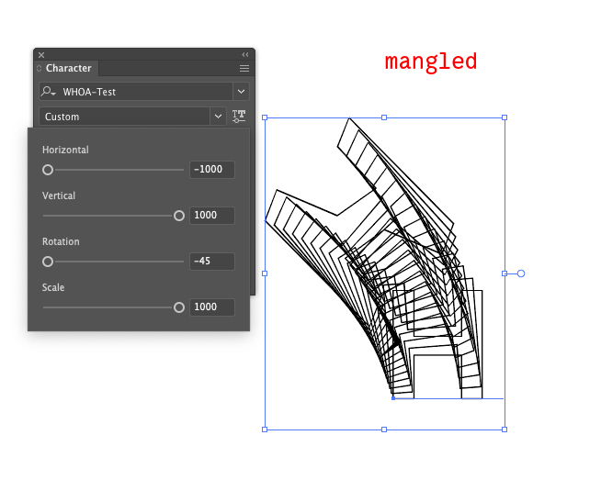This screenshot has height=502, width=601.
Task: Click the Rotation slider handle
Action: tap(48, 262)
